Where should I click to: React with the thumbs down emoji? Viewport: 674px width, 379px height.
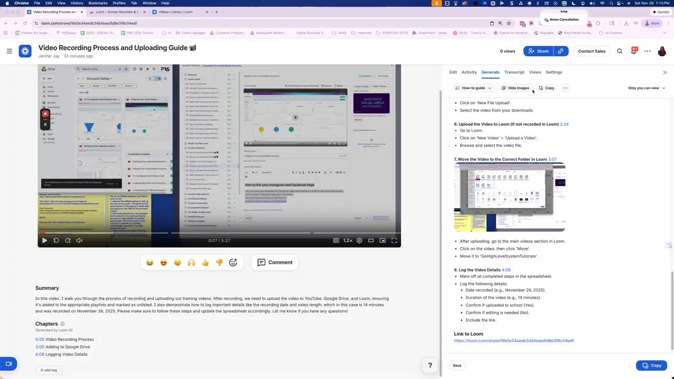click(219, 262)
